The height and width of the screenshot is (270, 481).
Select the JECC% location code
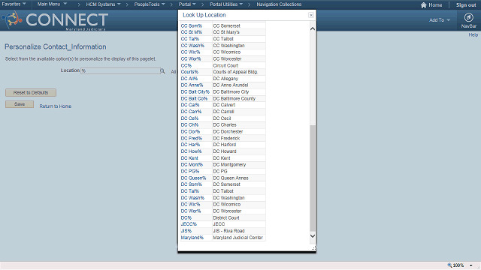189,224
